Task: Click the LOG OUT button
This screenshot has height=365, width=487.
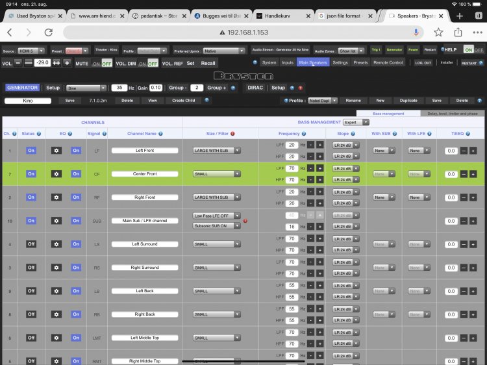Action: coord(423,63)
